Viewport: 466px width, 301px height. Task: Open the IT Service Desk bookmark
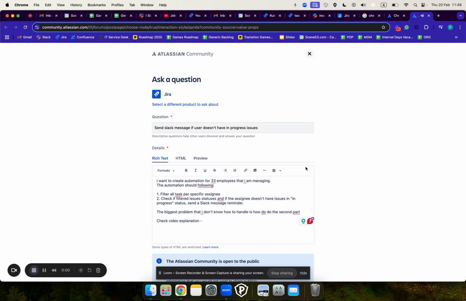pyautogui.click(x=113, y=37)
